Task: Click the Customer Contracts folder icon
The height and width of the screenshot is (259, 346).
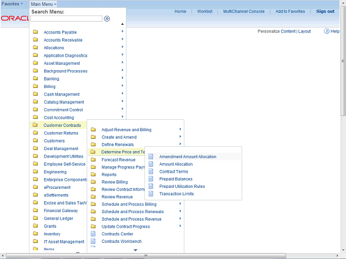Action: pos(35,125)
